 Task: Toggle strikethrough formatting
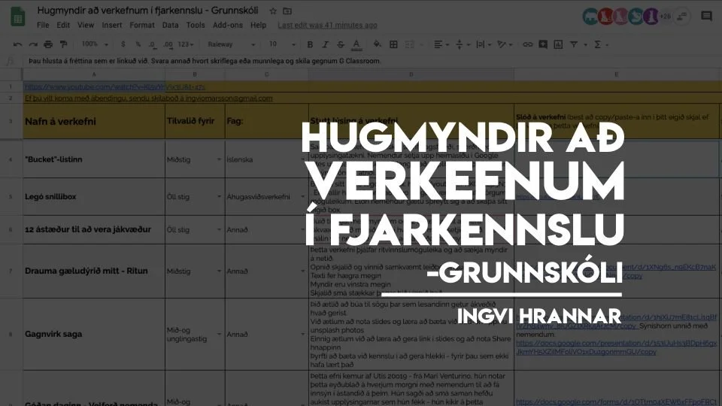click(x=340, y=44)
